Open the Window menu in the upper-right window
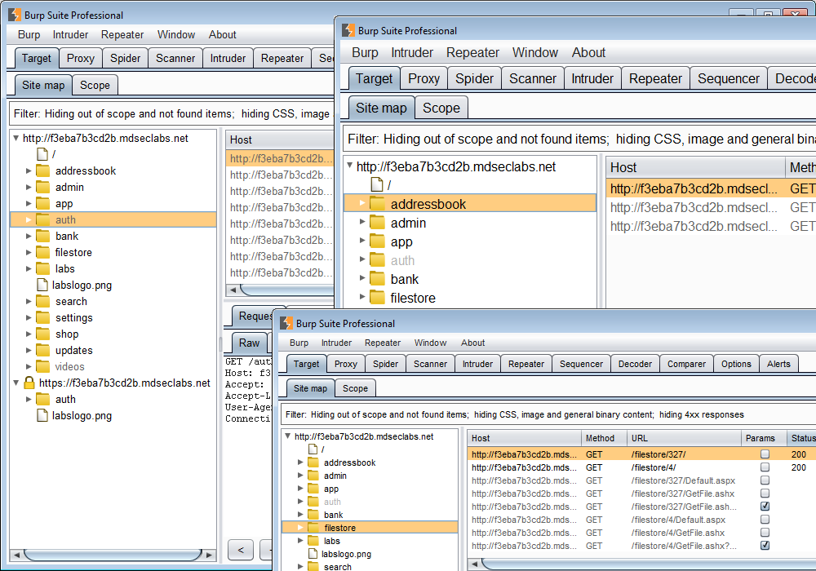Screen dimensions: 816x571 535,52
